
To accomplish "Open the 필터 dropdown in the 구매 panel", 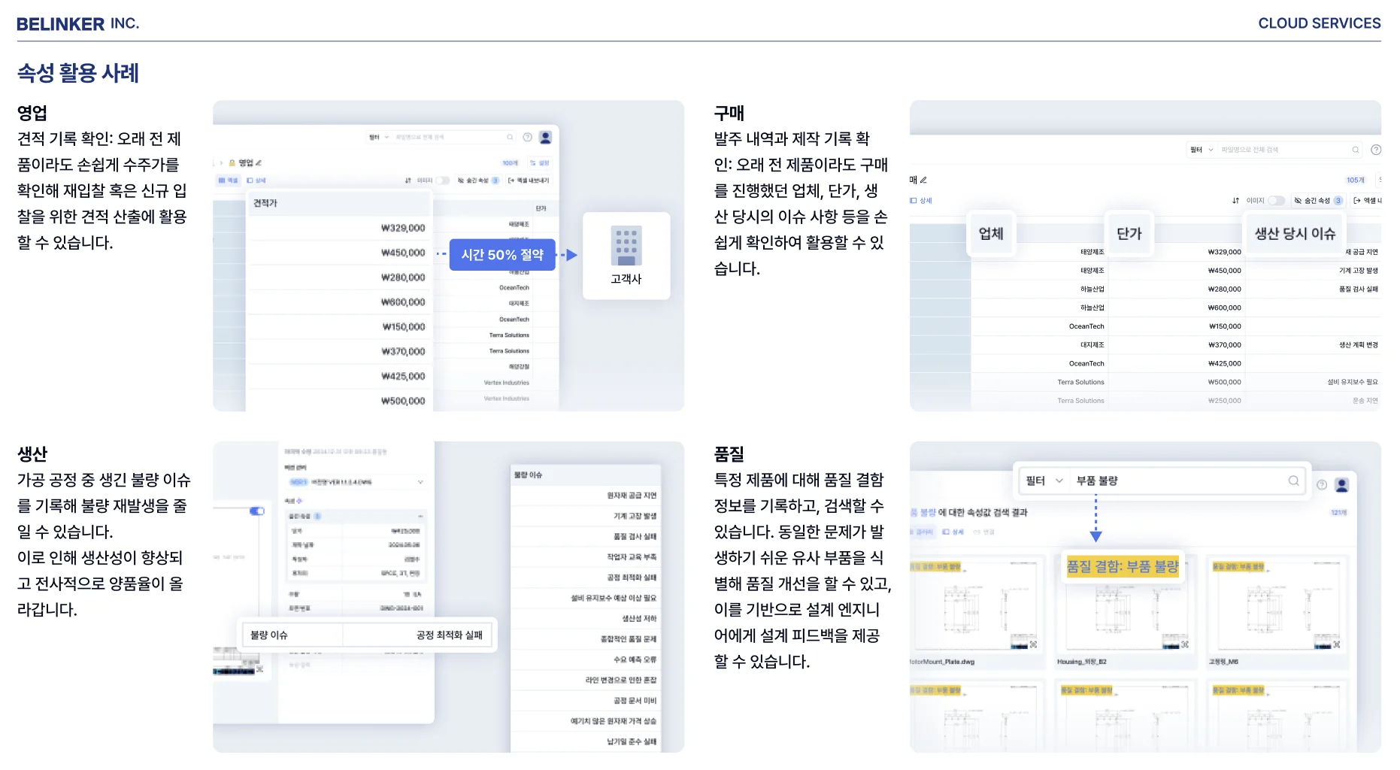I will 1202,150.
